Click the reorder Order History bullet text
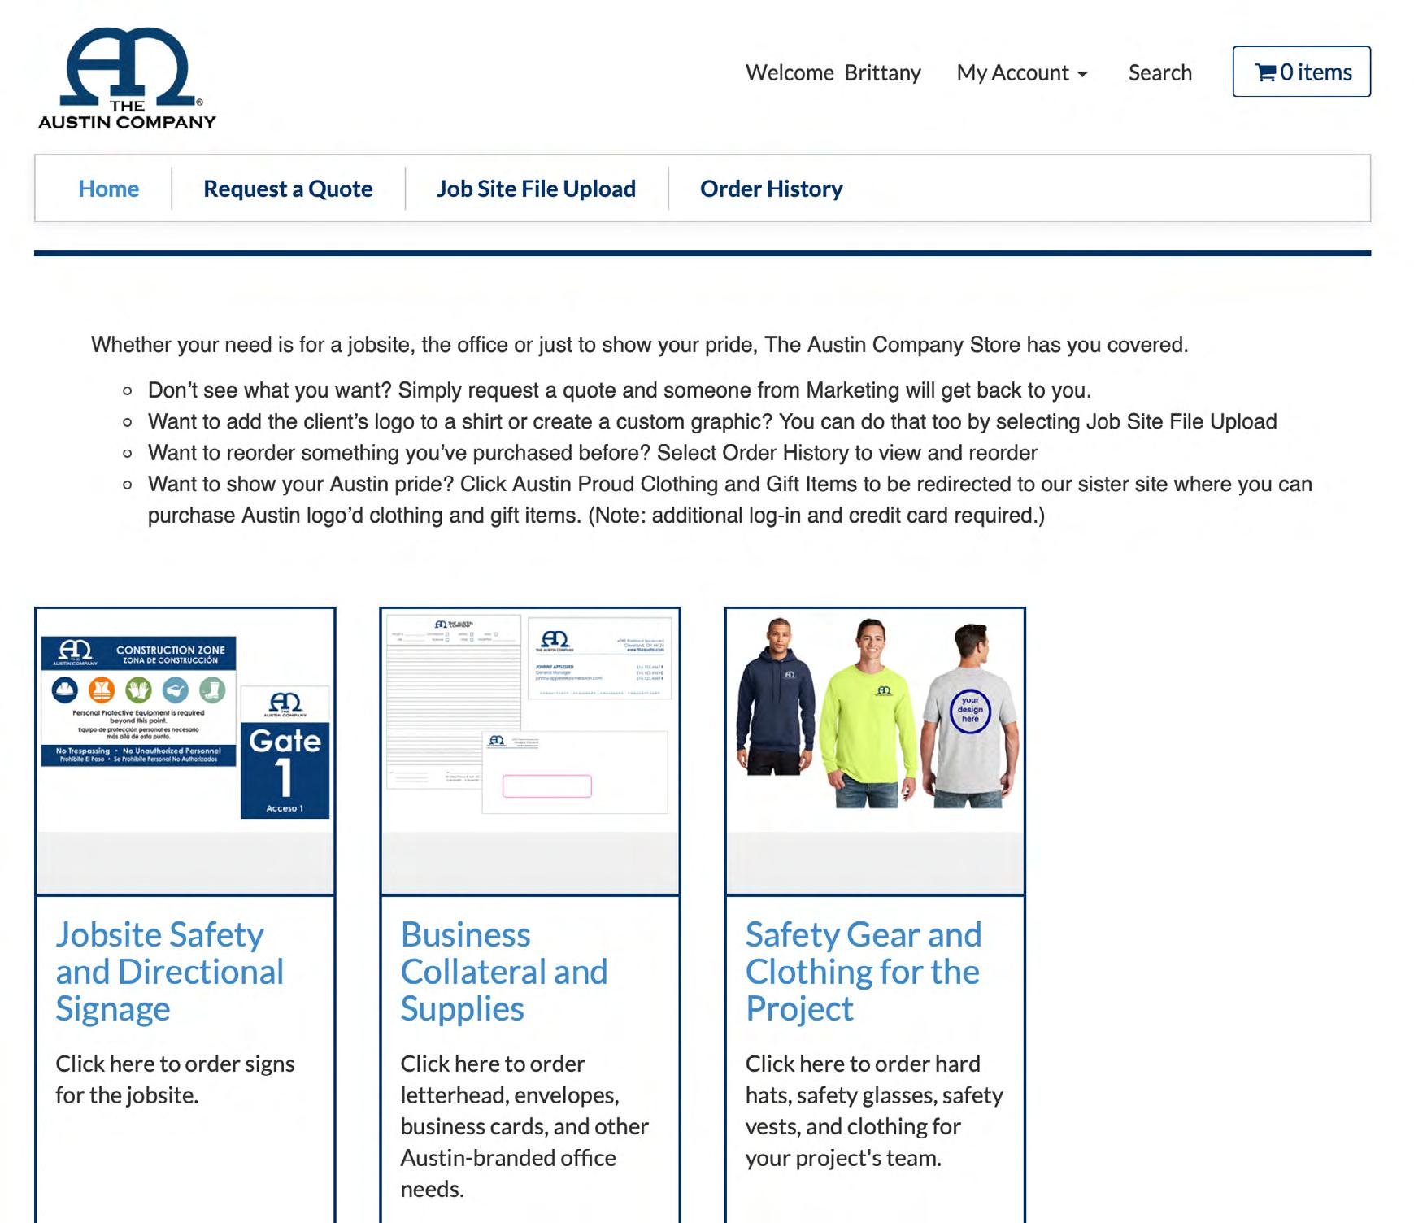Image resolution: width=1414 pixels, height=1223 pixels. [592, 453]
